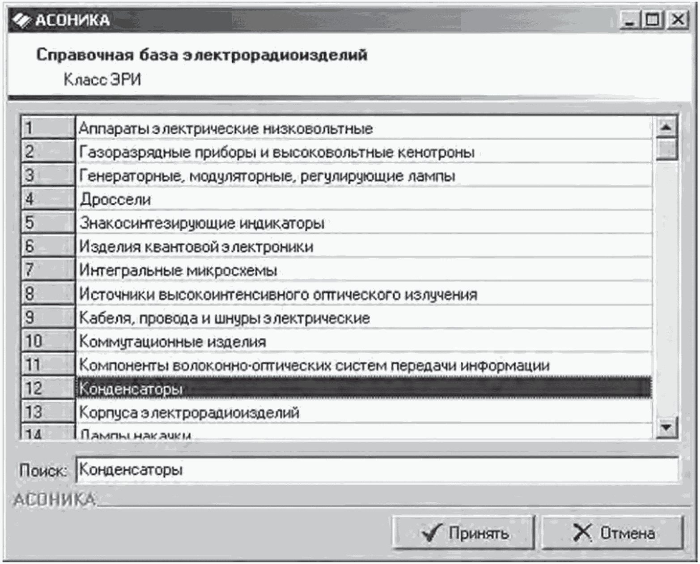The width and height of the screenshot is (700, 564).
Task: Select the highlighted Конденсаторы row
Action: [364, 389]
